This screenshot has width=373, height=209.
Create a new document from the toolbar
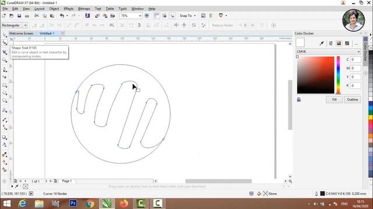pyautogui.click(x=4, y=16)
